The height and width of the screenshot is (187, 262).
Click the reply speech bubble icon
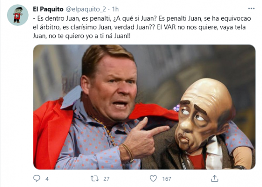point(36,179)
